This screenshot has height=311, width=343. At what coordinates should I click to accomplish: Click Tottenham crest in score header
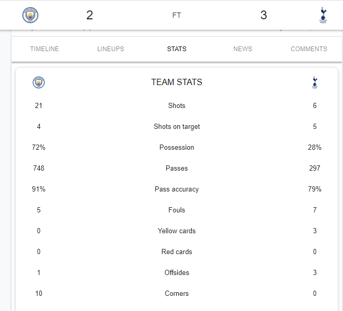pos(323,15)
